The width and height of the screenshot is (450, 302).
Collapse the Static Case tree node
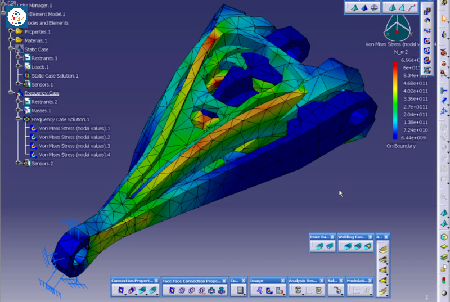pyautogui.click(x=11, y=48)
